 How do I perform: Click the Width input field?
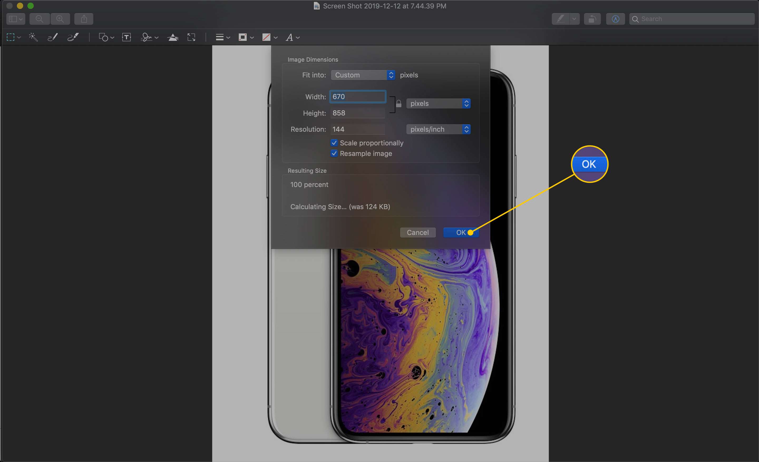click(358, 97)
